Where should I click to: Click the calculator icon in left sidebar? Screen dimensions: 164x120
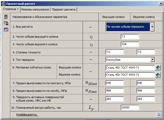click(6, 17)
